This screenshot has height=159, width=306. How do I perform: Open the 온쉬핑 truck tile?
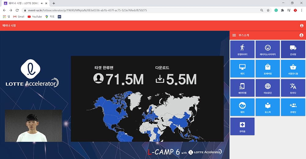293,50
